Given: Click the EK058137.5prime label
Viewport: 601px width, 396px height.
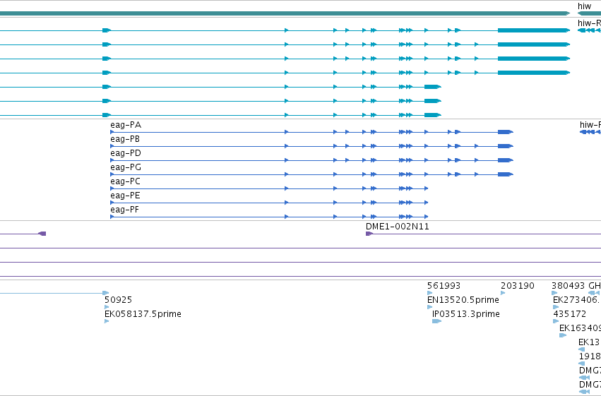Looking at the screenshot, I should 143,314.
